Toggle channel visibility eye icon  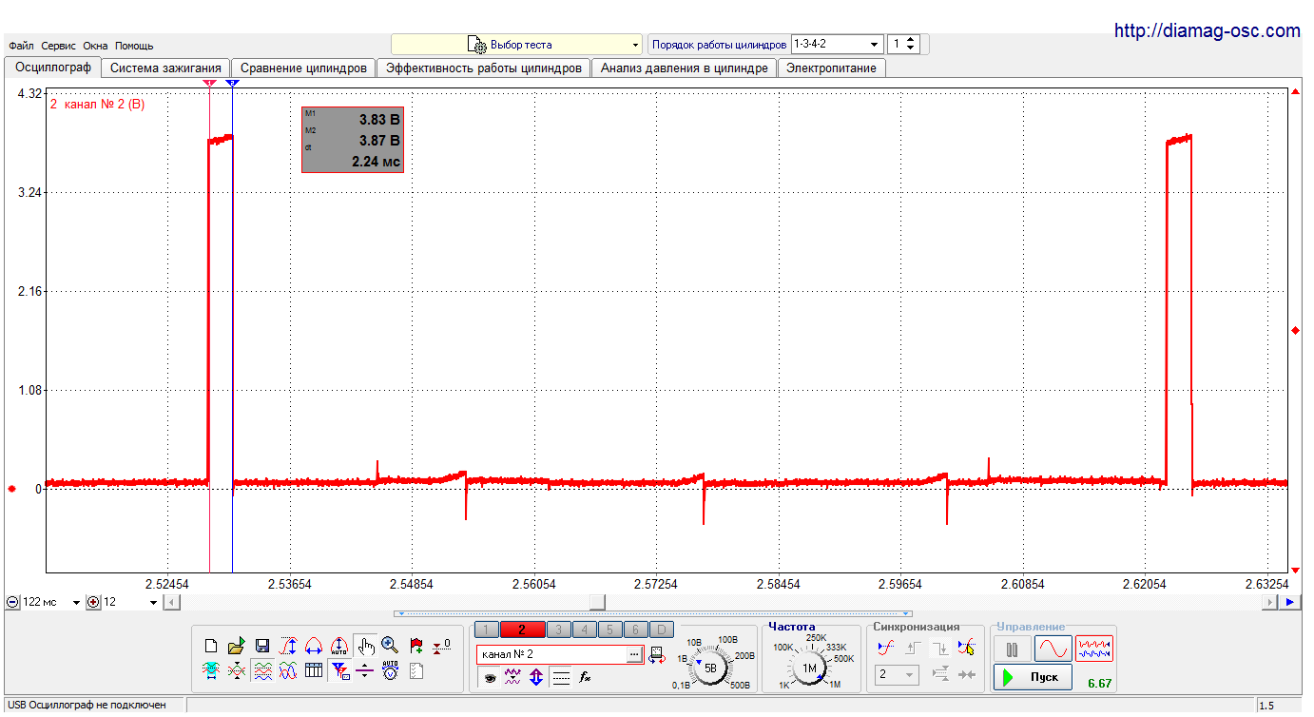[489, 677]
